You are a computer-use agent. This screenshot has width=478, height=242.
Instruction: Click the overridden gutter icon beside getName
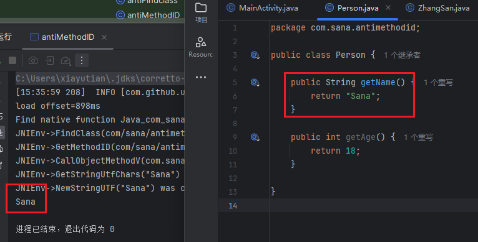pos(255,82)
